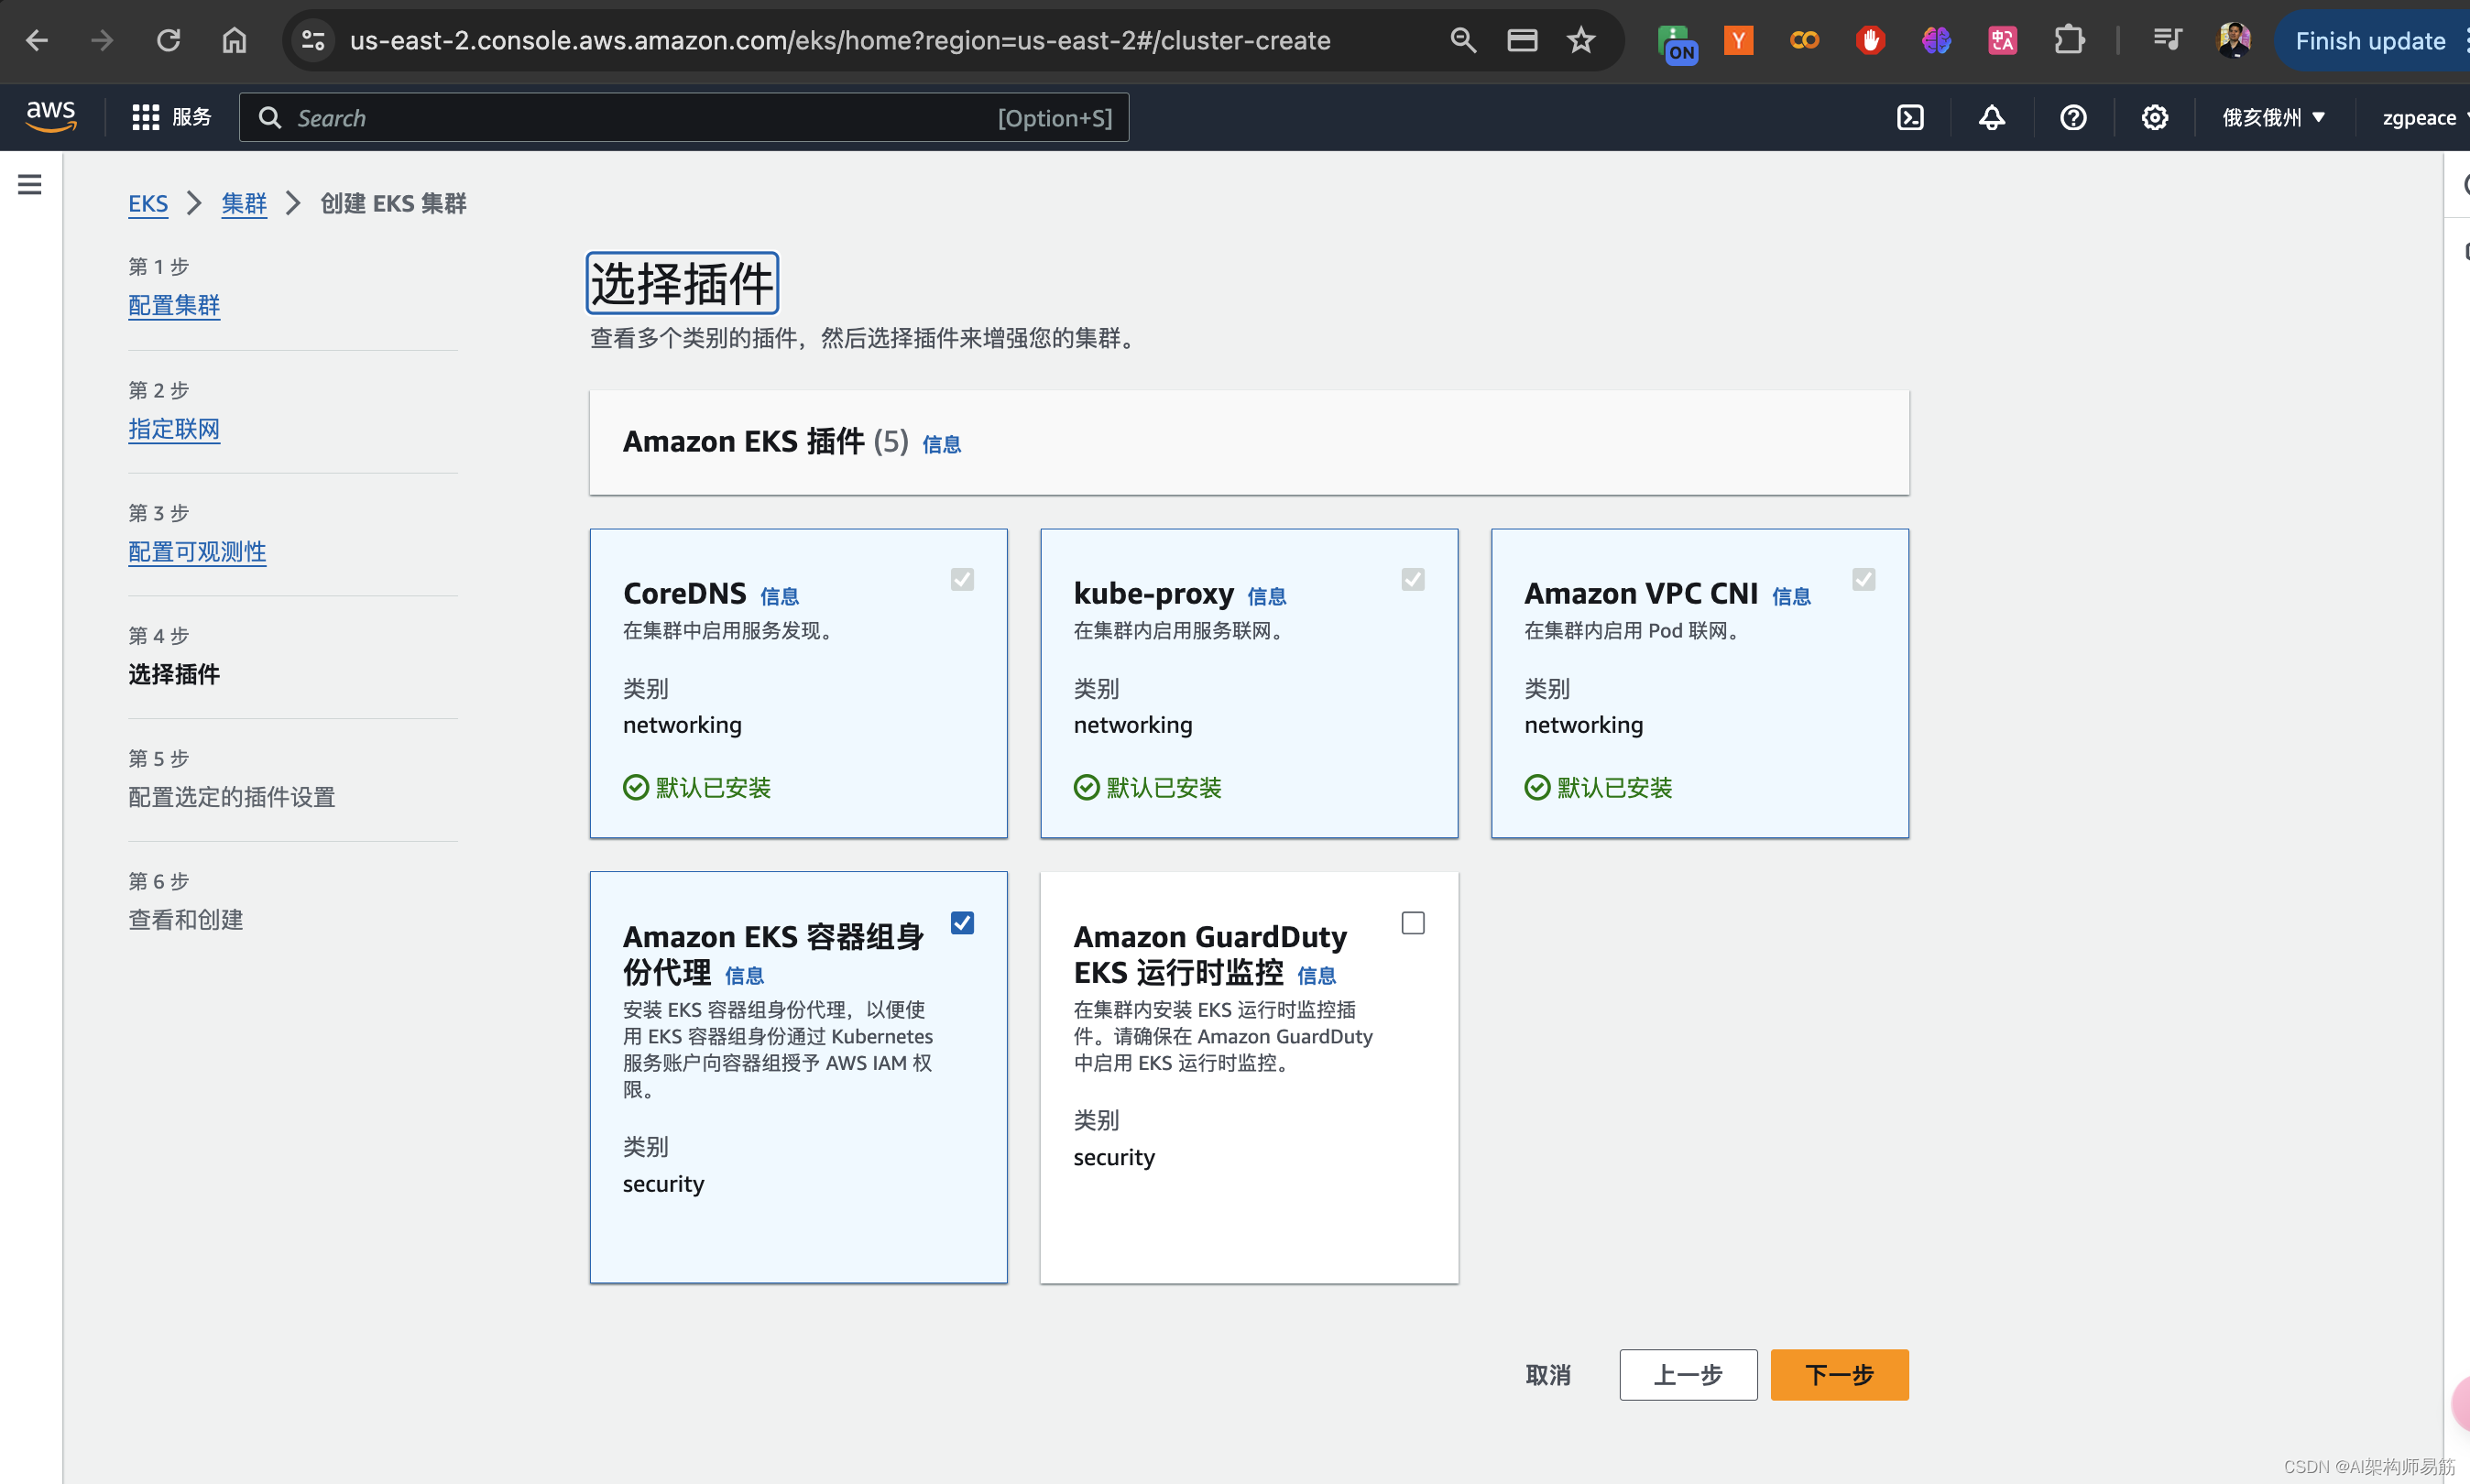The height and width of the screenshot is (1484, 2470).
Task: Open 信息 link for CoreDNS
Action: tap(779, 596)
